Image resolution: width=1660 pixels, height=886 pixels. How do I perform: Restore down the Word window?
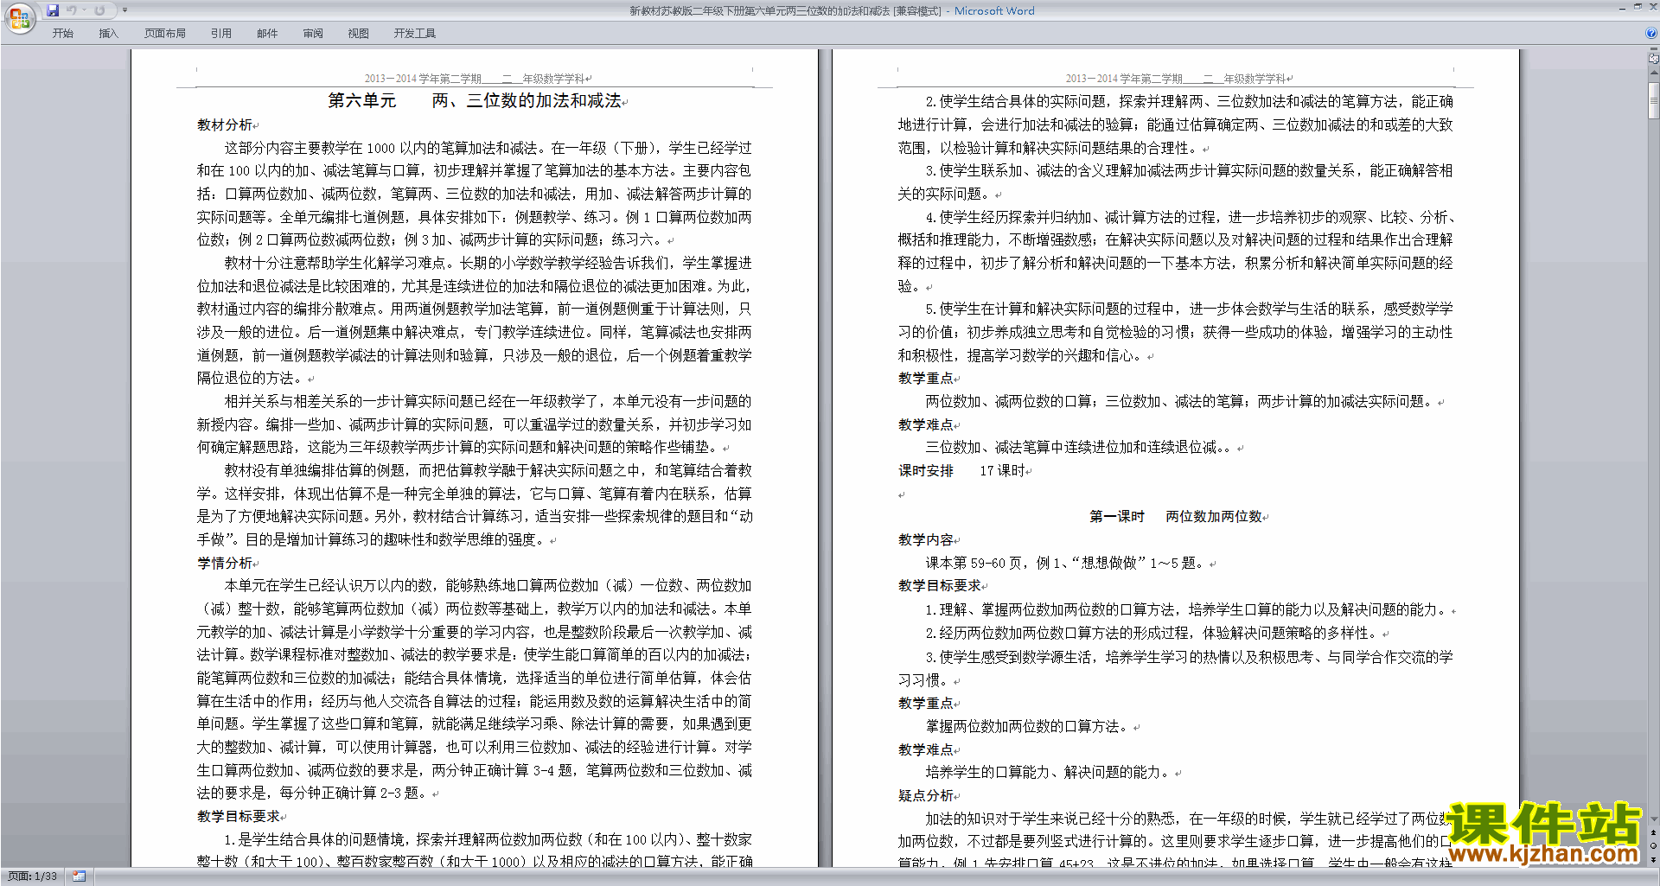pos(1638,8)
